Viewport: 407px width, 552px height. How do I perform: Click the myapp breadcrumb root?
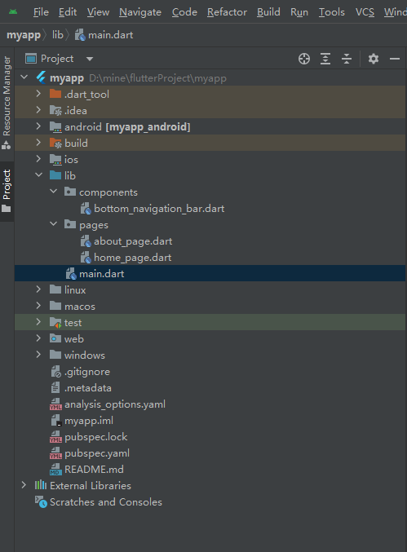[24, 35]
